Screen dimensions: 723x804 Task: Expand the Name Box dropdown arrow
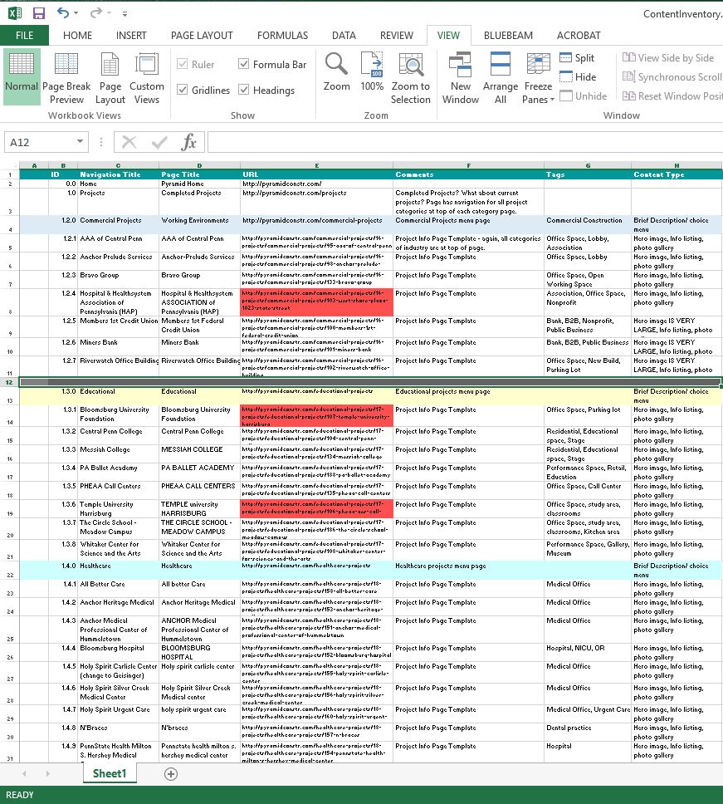click(x=80, y=141)
